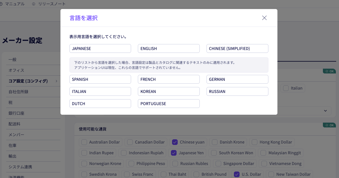Screen dimensions: 339x178
Task: Select the SPANISH language option
Action: 100,79
